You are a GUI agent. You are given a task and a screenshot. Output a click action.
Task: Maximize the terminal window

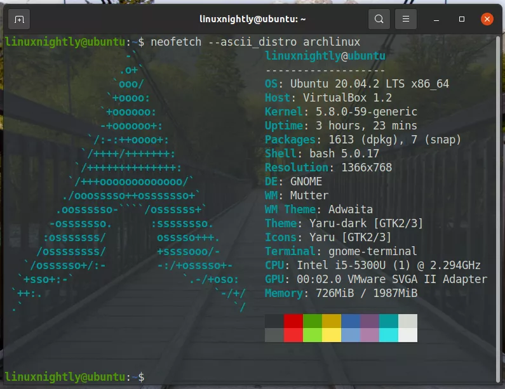point(462,19)
